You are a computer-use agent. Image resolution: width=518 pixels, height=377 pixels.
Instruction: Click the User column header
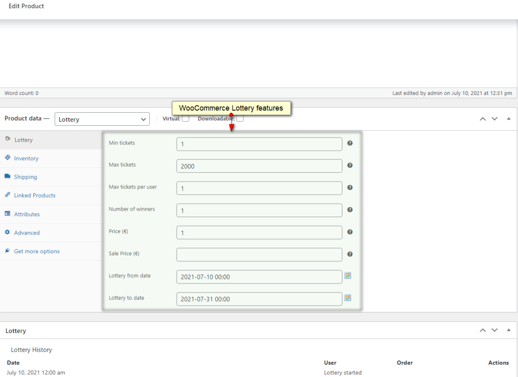[330, 363]
